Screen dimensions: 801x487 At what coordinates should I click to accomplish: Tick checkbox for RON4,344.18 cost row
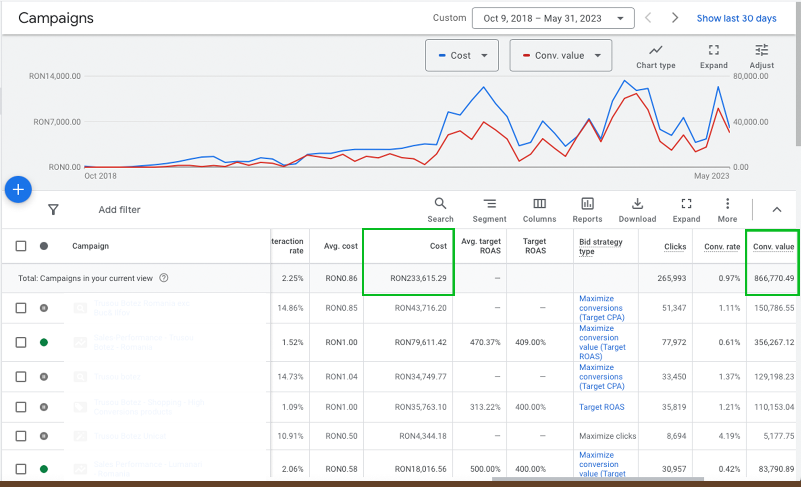click(x=21, y=436)
